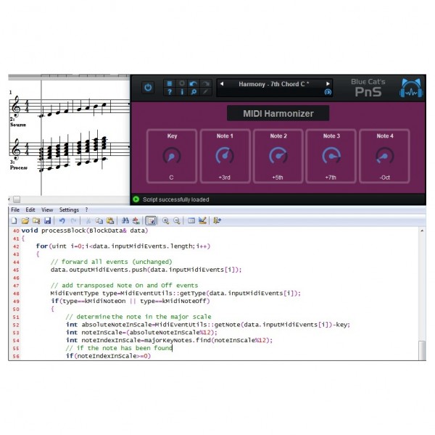Open the Settings menu
Viewport: 435px width, 435px height.
69,210
